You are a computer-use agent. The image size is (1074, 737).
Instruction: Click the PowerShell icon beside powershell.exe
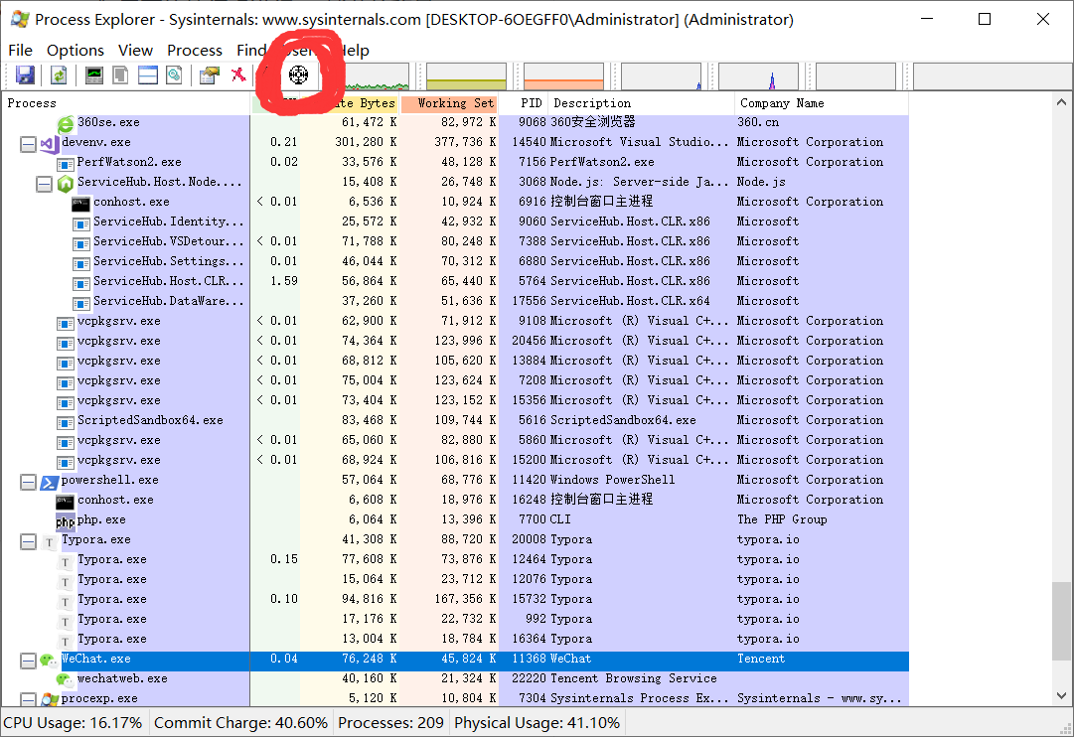point(50,482)
